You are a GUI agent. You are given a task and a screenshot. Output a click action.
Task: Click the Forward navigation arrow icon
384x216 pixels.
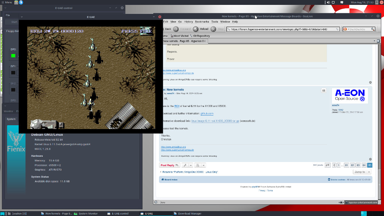point(176,29)
